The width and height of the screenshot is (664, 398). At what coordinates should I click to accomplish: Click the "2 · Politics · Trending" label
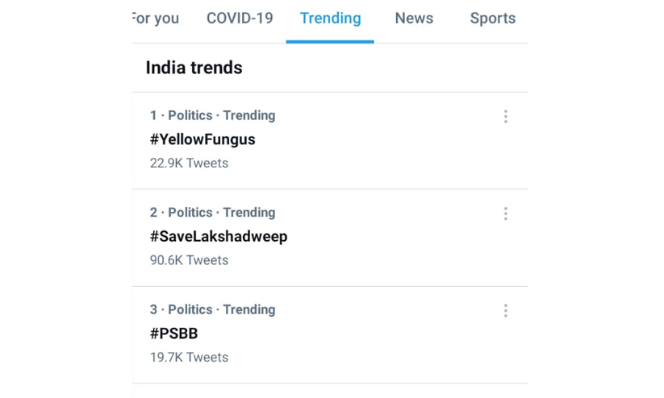(212, 213)
